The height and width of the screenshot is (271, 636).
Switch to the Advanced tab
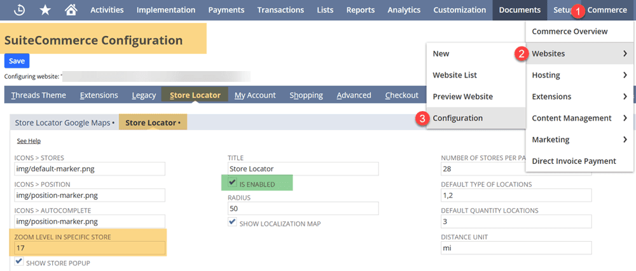pyautogui.click(x=354, y=95)
